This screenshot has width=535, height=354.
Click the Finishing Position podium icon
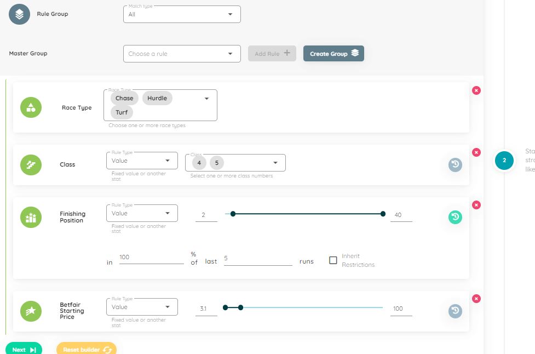pos(31,217)
